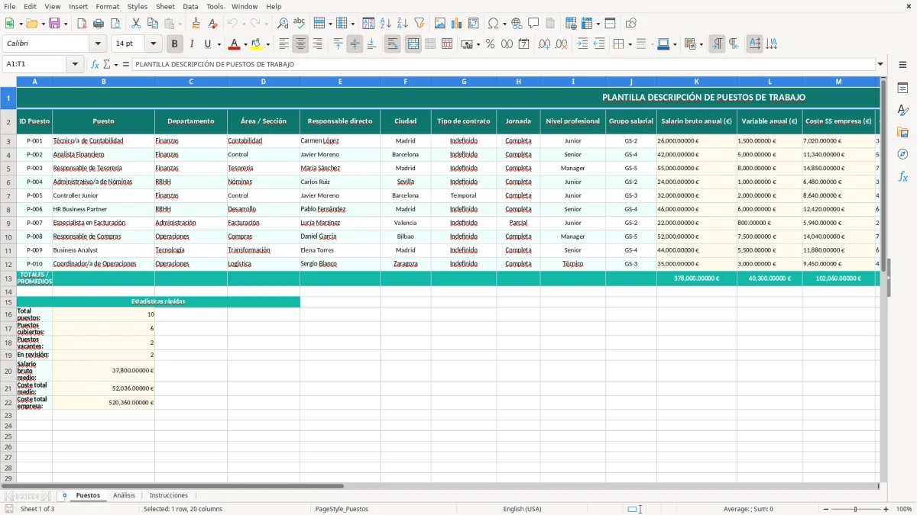Image resolution: width=917 pixels, height=515 pixels.
Task: Copy the selection
Action: (x=152, y=24)
